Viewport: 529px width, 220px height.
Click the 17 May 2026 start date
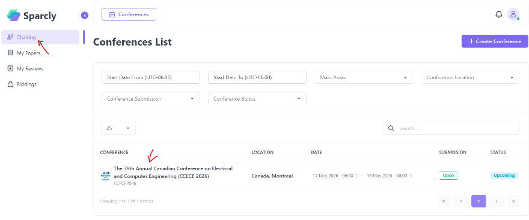[x=333, y=176]
